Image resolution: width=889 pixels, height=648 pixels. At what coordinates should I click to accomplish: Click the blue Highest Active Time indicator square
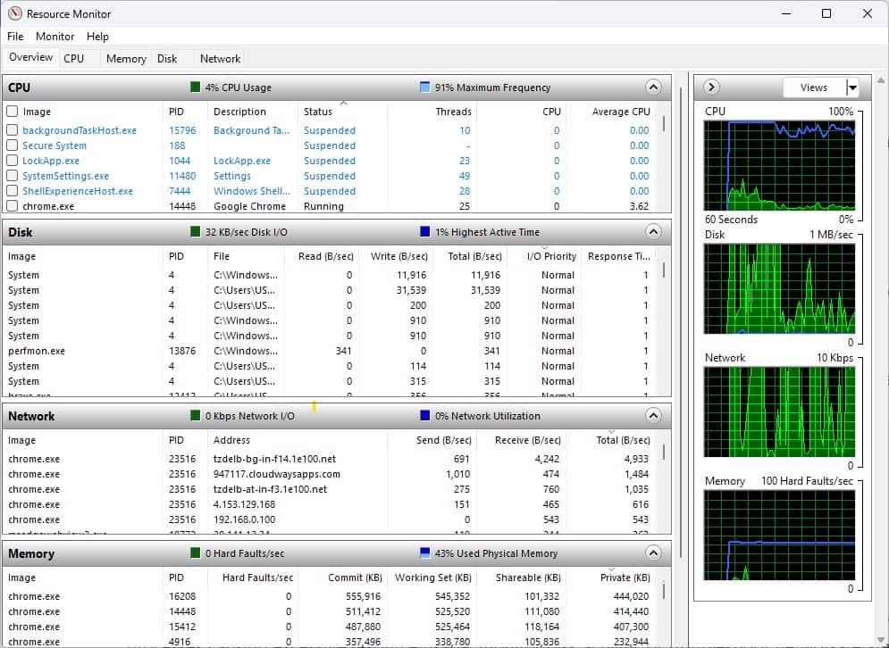[424, 232]
